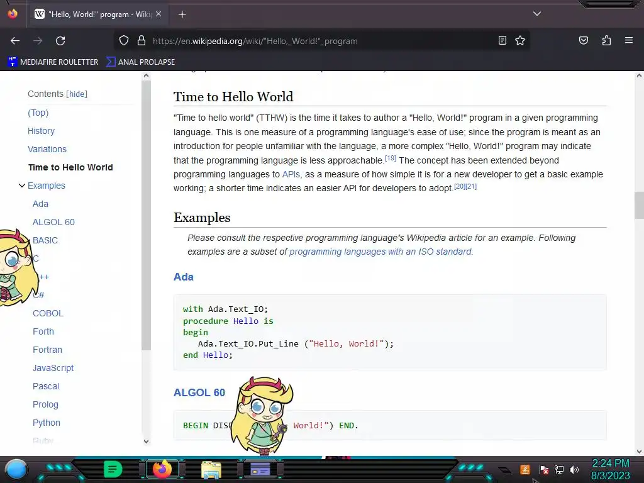Image resolution: width=644 pixels, height=483 pixels.
Task: Collapse the Examples section chevron in contents
Action: coord(22,186)
